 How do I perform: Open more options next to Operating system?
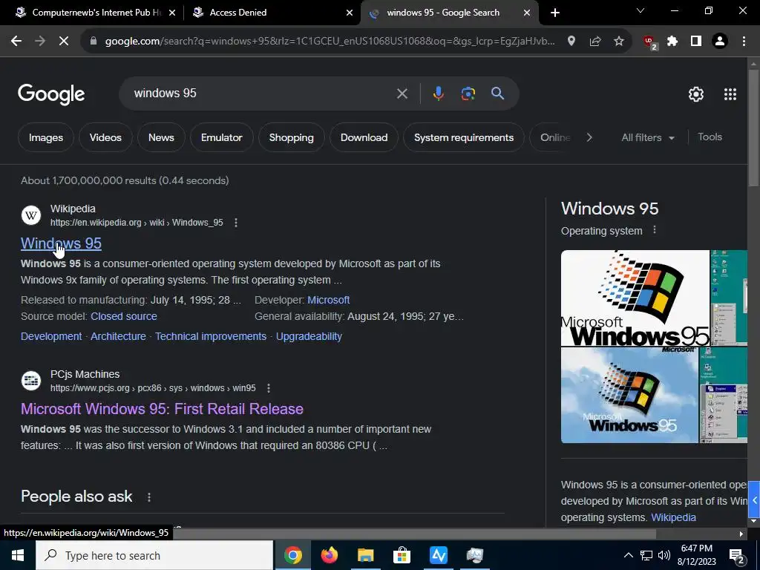[x=655, y=230]
